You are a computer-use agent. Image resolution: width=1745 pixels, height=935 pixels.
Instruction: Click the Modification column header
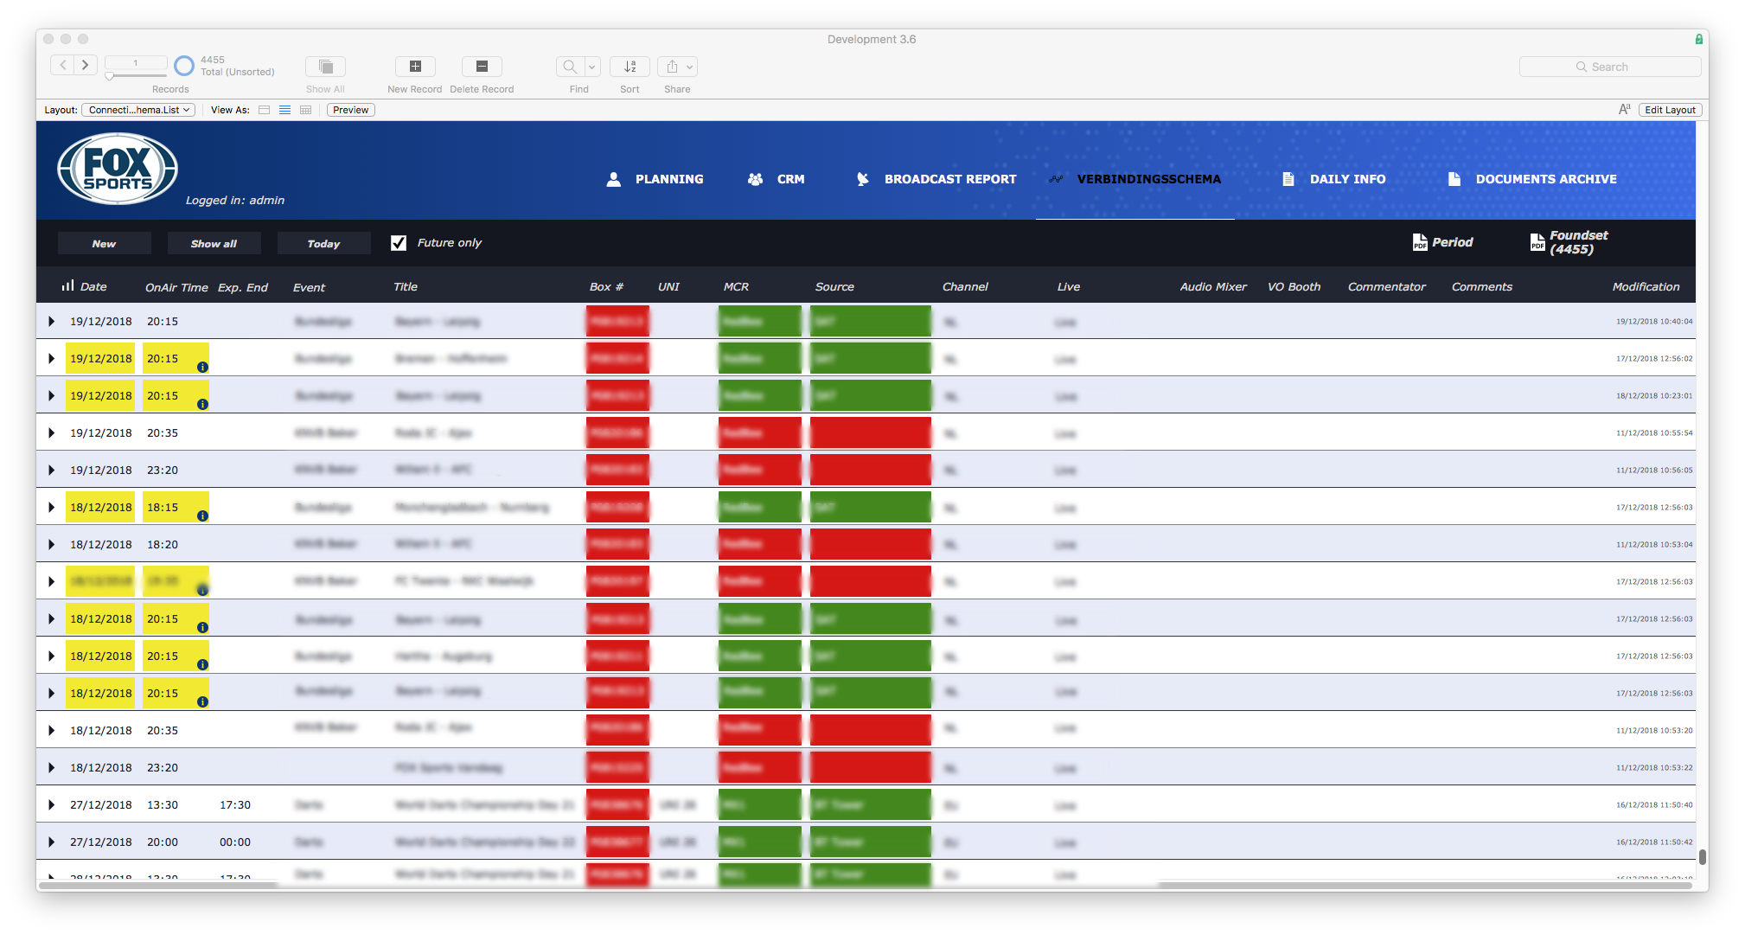(x=1646, y=286)
